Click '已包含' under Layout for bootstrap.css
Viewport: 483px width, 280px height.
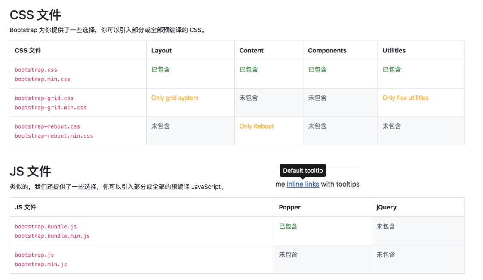pyautogui.click(x=160, y=70)
